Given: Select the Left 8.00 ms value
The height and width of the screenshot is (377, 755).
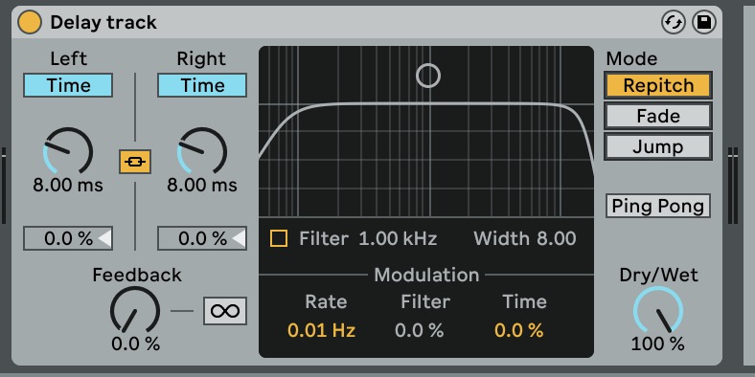Looking at the screenshot, I should pos(68,185).
